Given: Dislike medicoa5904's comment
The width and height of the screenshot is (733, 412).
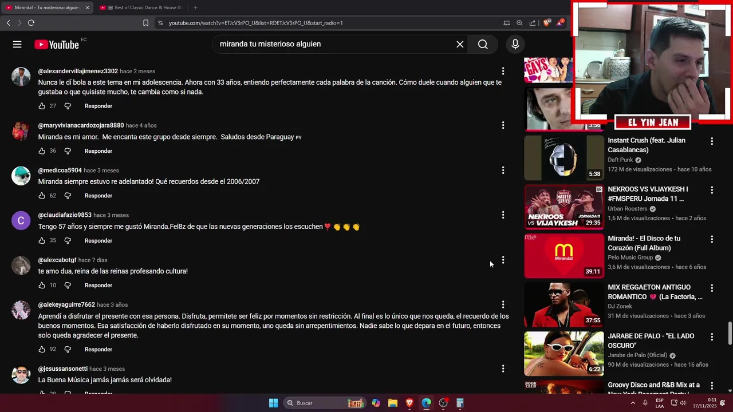Looking at the screenshot, I should tap(68, 196).
